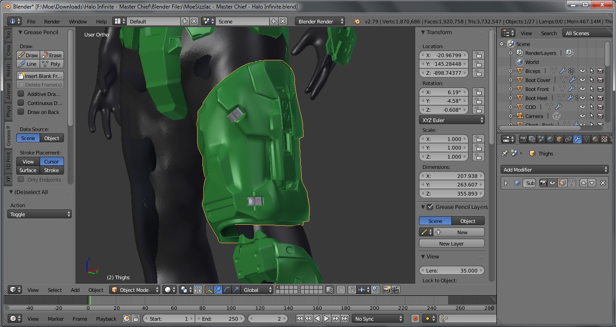Click the Play animation button in timeline

[326, 318]
